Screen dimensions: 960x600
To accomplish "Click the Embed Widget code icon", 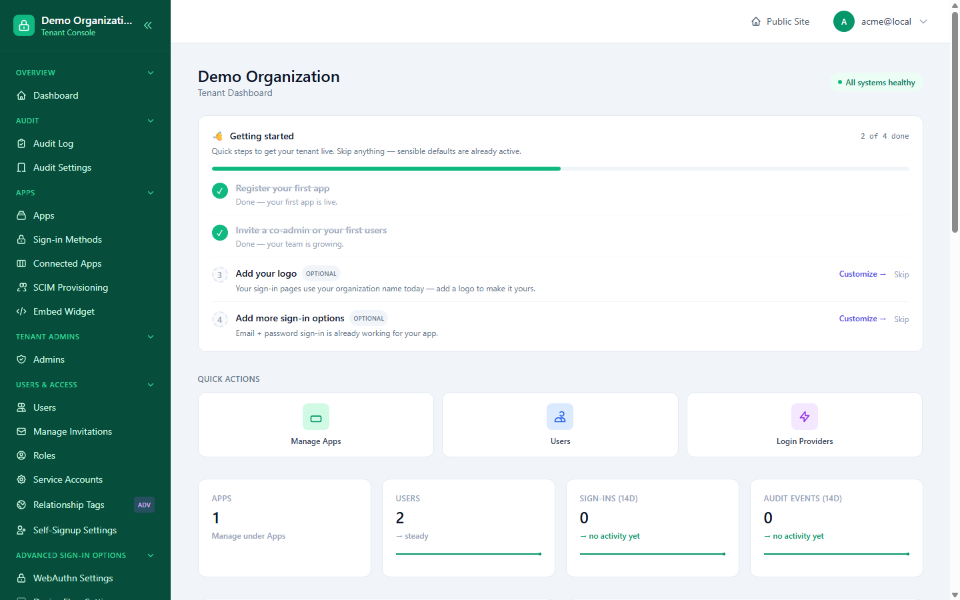I will pyautogui.click(x=21, y=311).
